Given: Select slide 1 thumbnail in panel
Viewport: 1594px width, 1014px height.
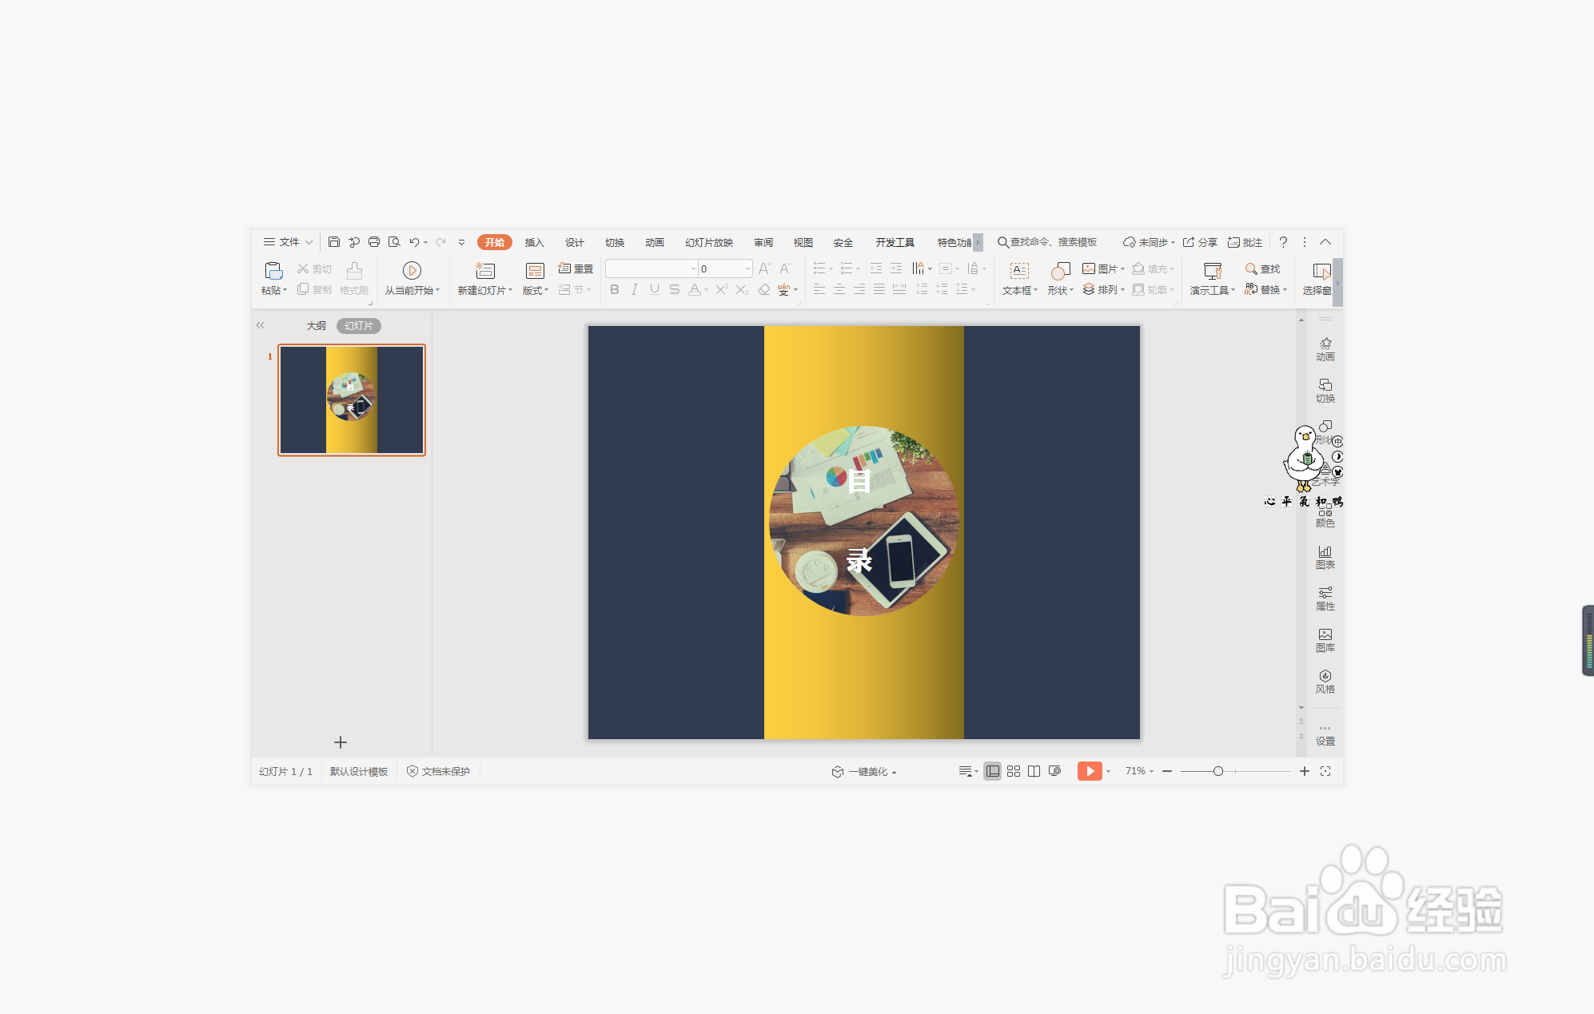Looking at the screenshot, I should point(352,400).
